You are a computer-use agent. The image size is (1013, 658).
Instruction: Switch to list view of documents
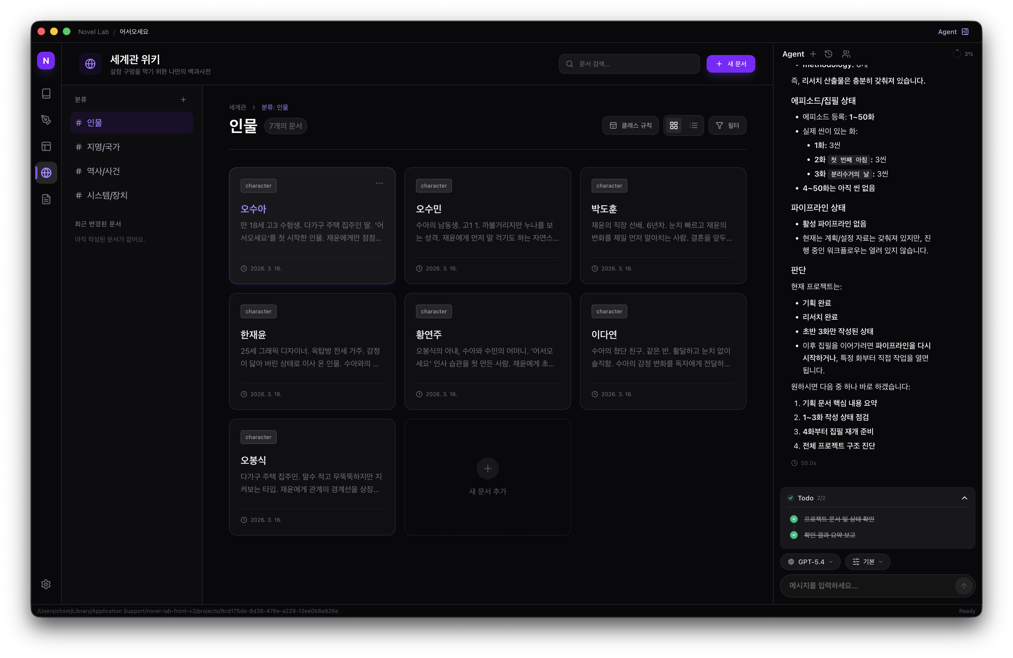point(693,125)
